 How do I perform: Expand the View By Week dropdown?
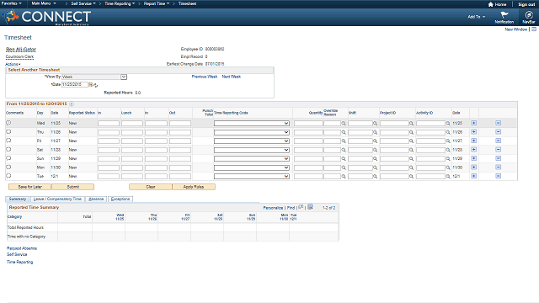(x=124, y=77)
